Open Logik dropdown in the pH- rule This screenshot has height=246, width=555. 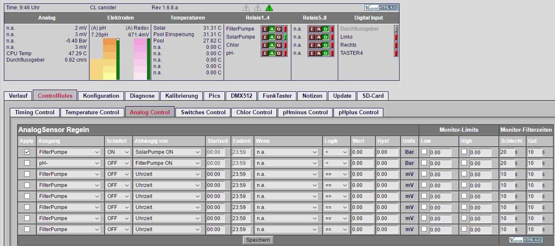336,163
